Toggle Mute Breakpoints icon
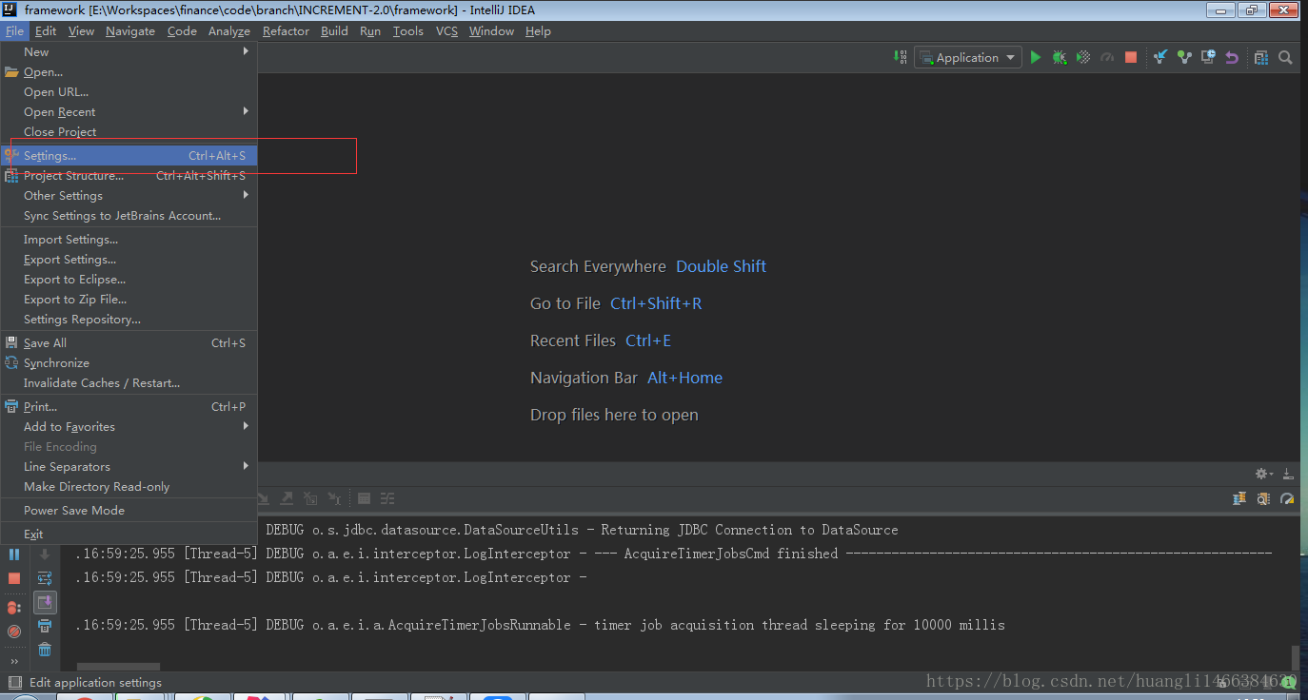Image resolution: width=1308 pixels, height=700 pixels. pos(14,631)
